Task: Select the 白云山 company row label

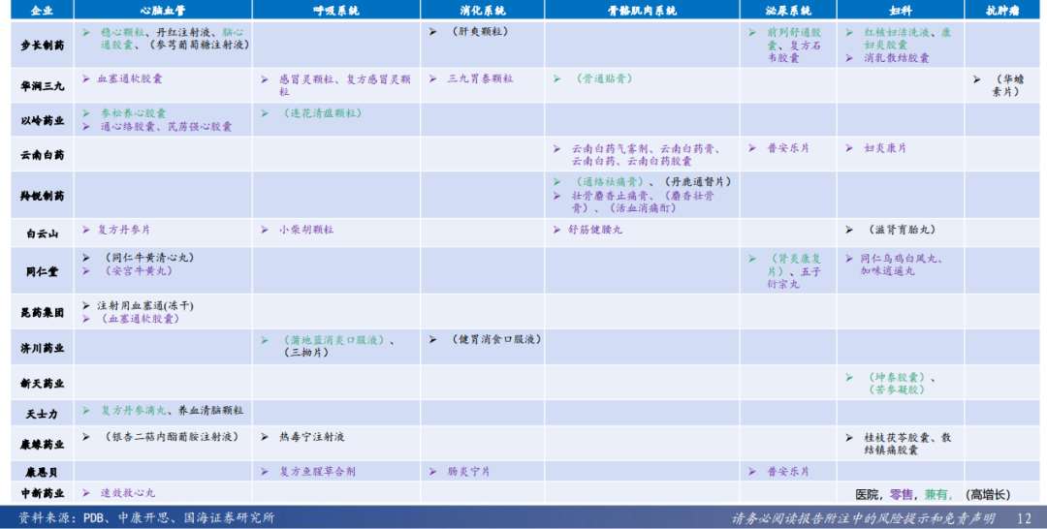Action: pos(42,233)
